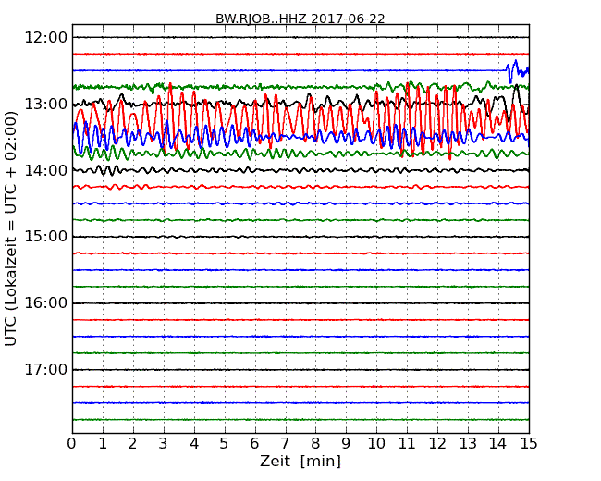601x481 pixels.
Task: Click the 14:00 time label
Action: [45, 170]
